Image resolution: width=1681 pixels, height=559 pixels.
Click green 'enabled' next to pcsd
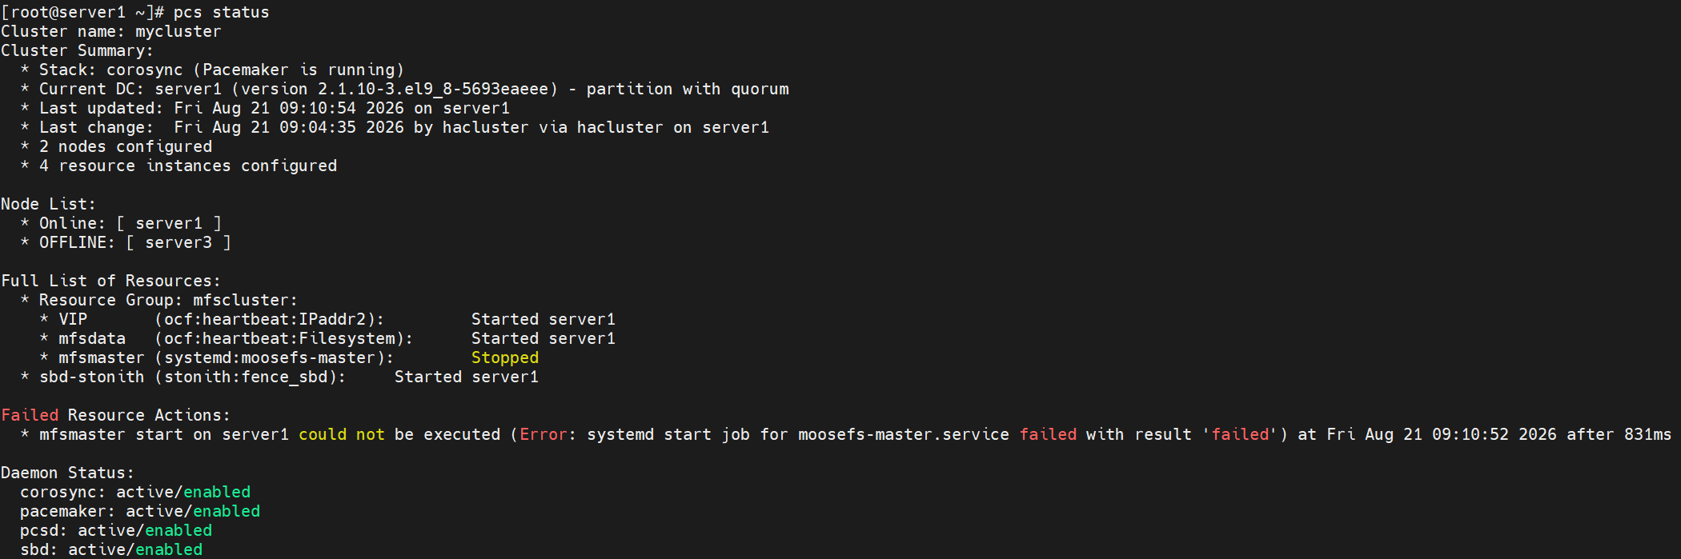179,531
